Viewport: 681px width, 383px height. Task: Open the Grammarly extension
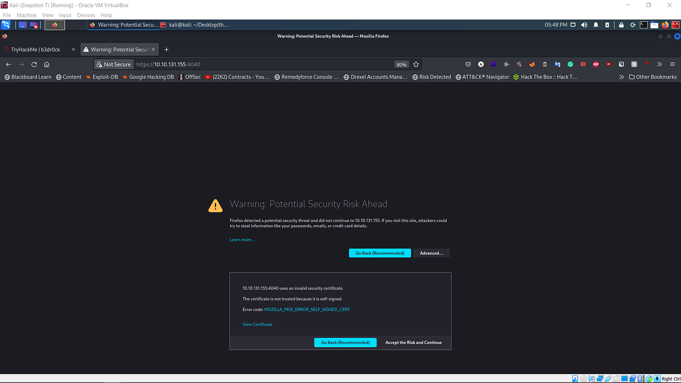click(x=571, y=64)
